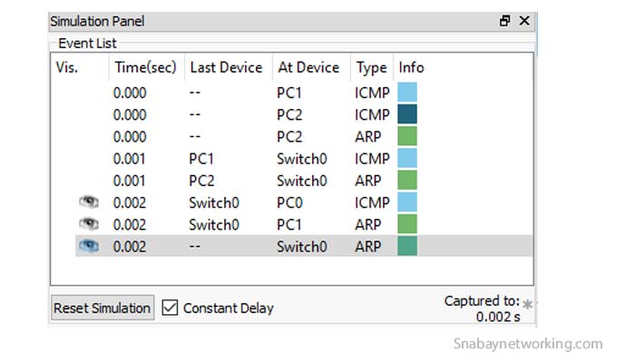Open light blue info square for PC1 ICMP at 0.000
Viewport: 635px width, 363px height.
pyautogui.click(x=407, y=93)
